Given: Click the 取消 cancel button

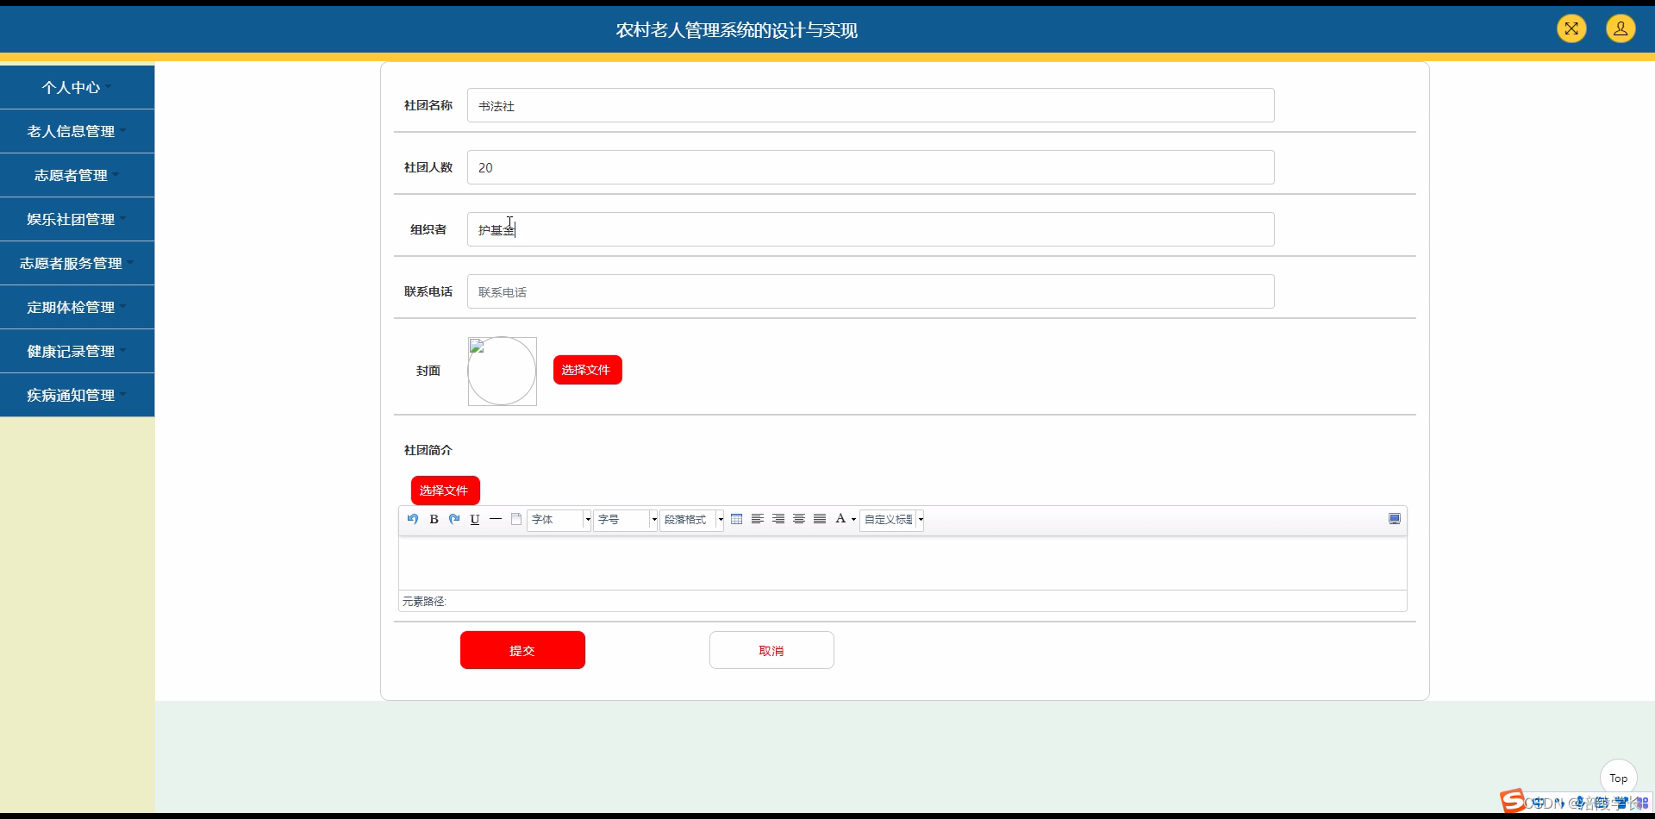Looking at the screenshot, I should point(771,650).
